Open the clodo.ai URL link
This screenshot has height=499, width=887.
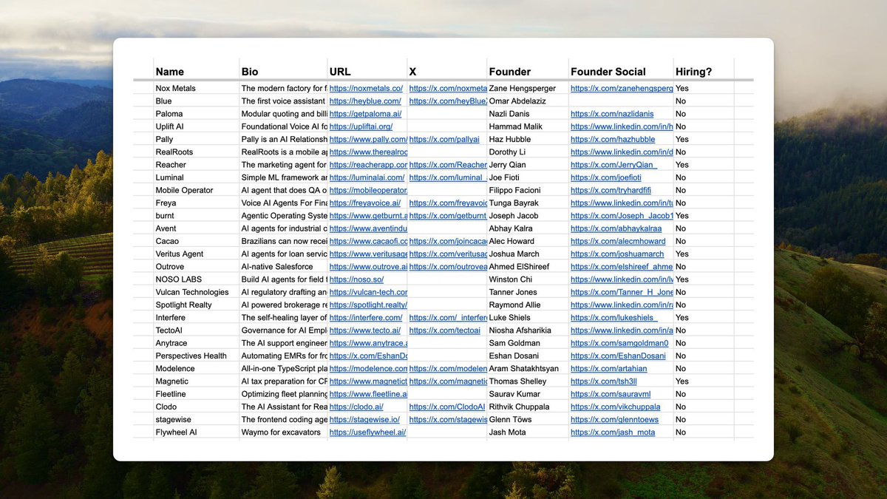point(356,407)
